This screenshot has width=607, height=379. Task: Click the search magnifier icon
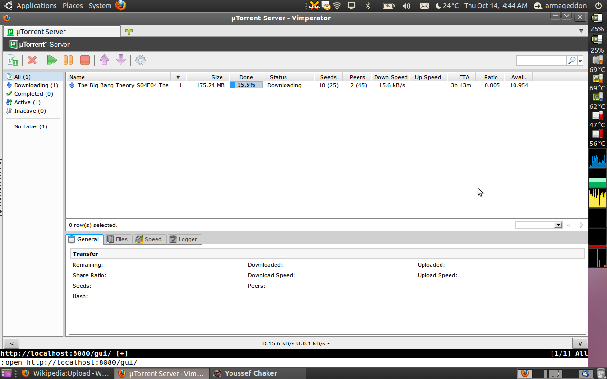(571, 61)
